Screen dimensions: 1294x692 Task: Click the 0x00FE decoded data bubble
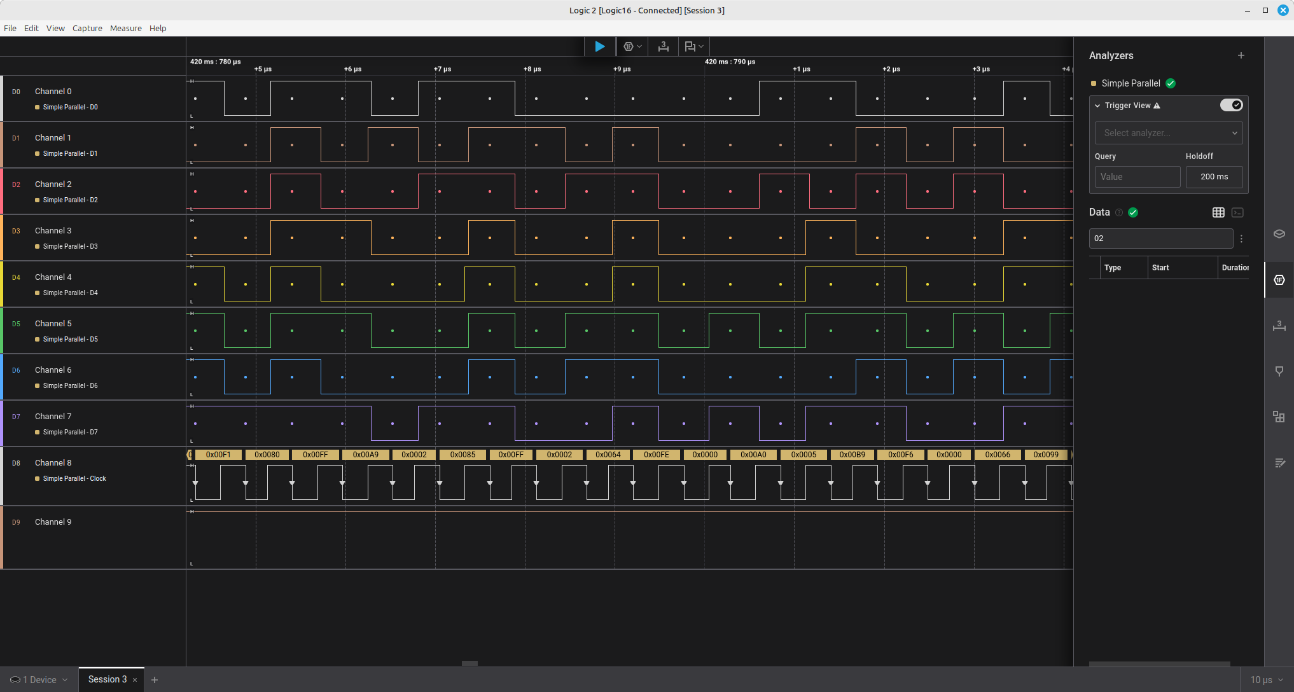[656, 455]
